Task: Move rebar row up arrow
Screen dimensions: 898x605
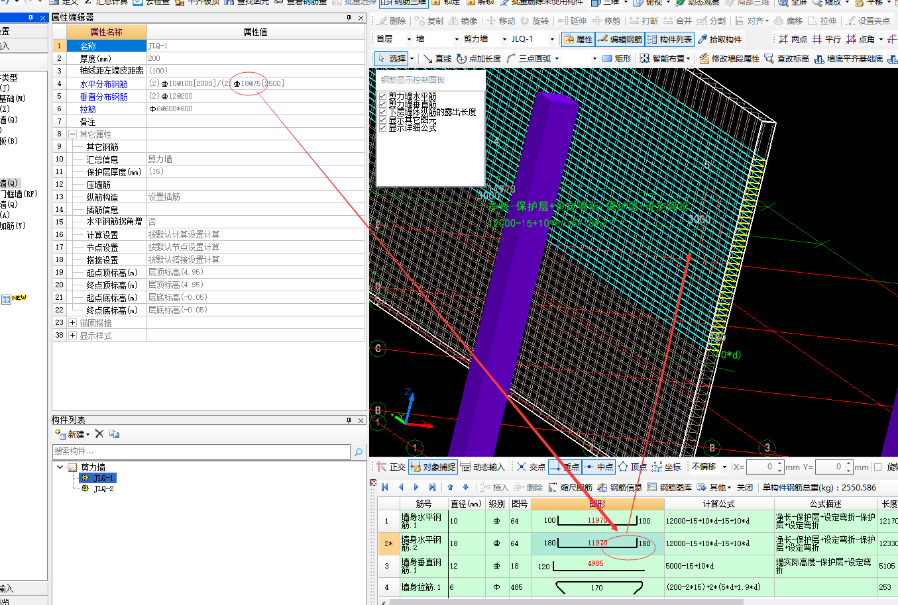Action: click(x=451, y=488)
